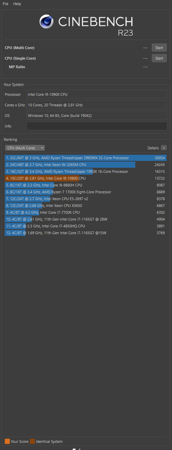Click the CPU (Multi Core) label
The height and width of the screenshot is (450, 172).
tap(19, 48)
